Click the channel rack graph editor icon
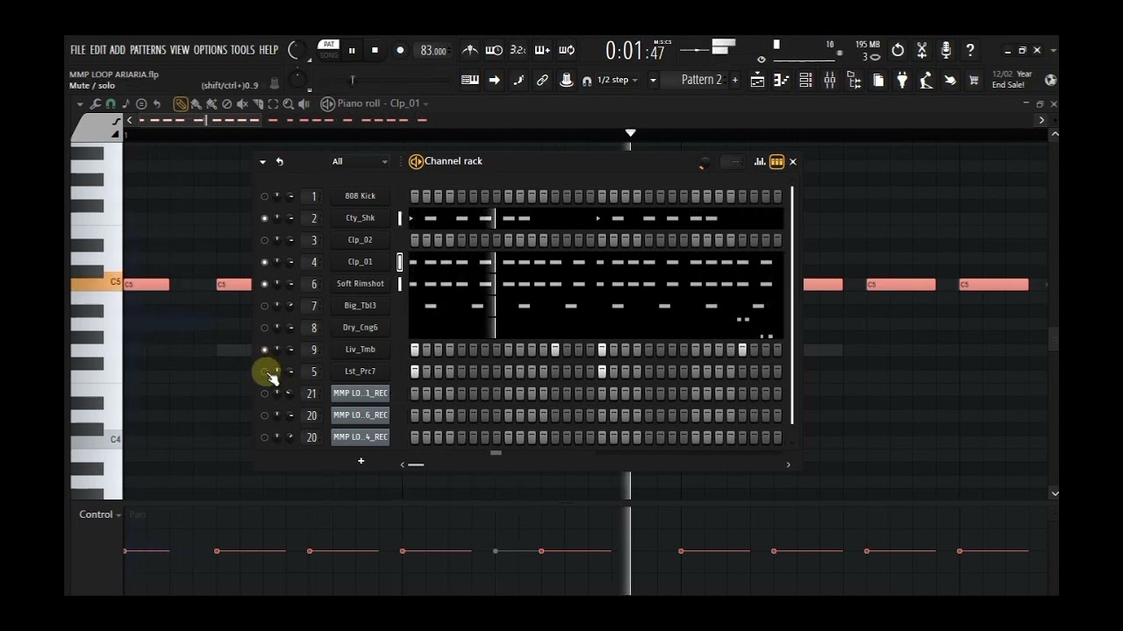 [760, 161]
